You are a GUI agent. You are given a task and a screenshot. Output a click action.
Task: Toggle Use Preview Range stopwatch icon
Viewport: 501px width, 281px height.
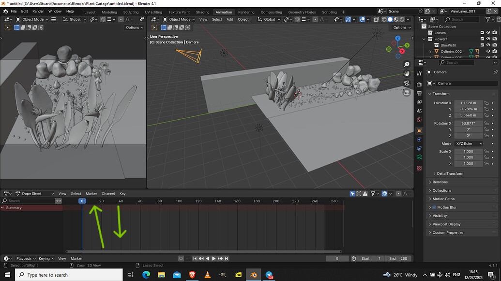[x=354, y=258]
